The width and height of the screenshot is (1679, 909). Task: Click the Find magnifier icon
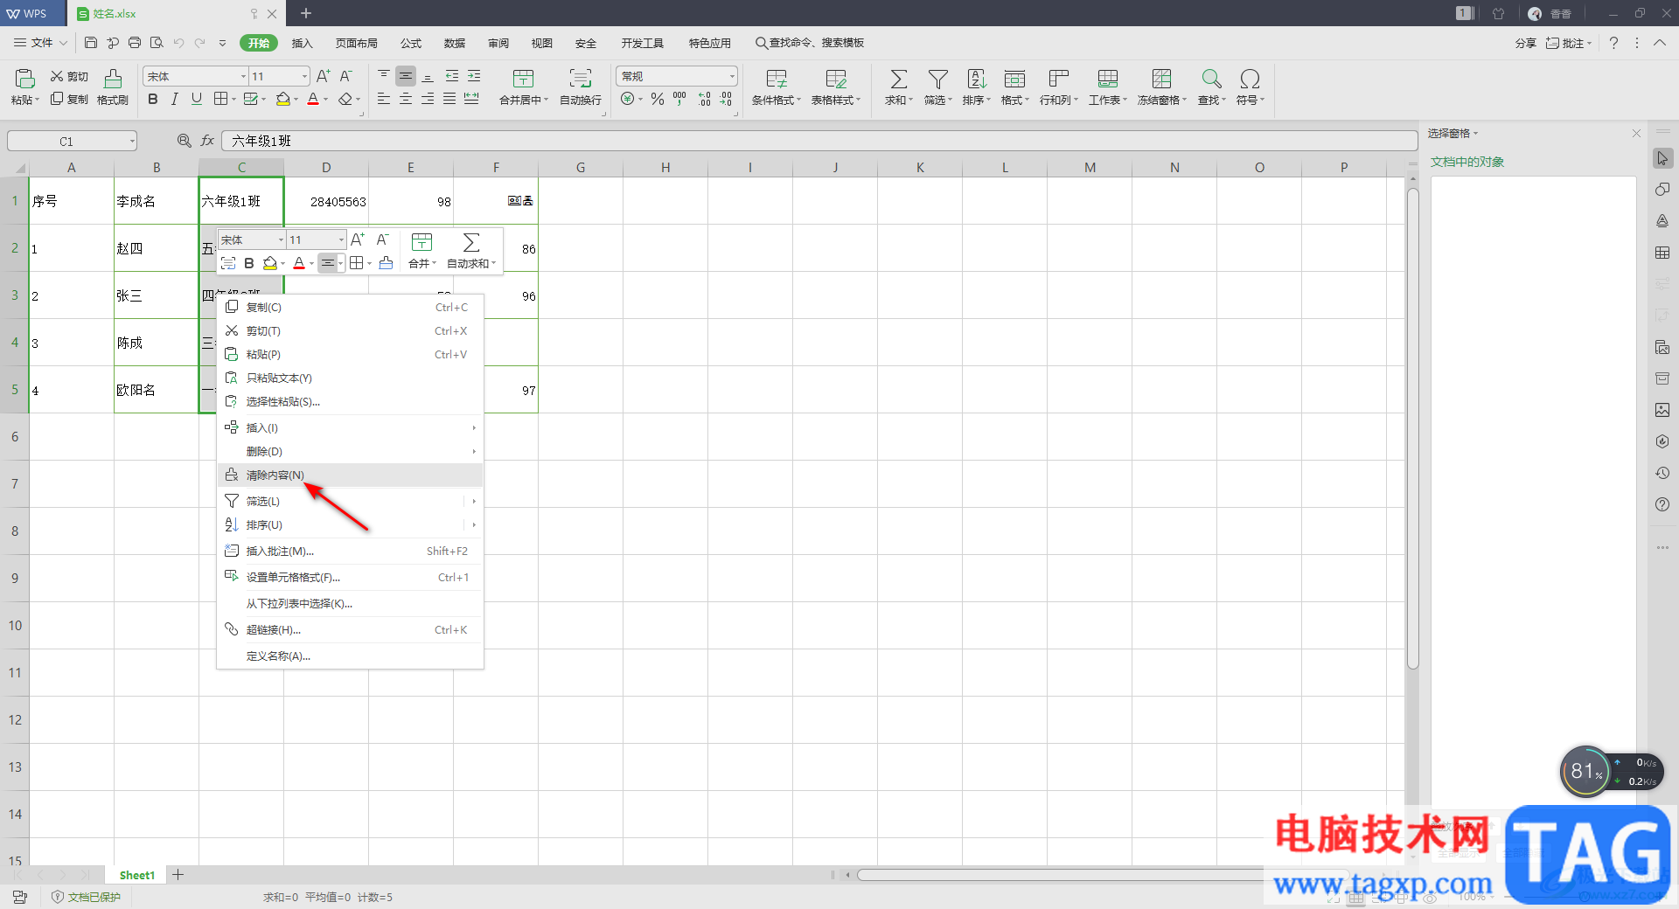tap(1211, 80)
